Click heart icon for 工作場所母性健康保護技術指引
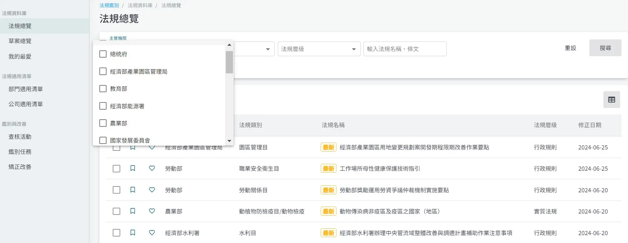This screenshot has width=628, height=243. (x=152, y=168)
